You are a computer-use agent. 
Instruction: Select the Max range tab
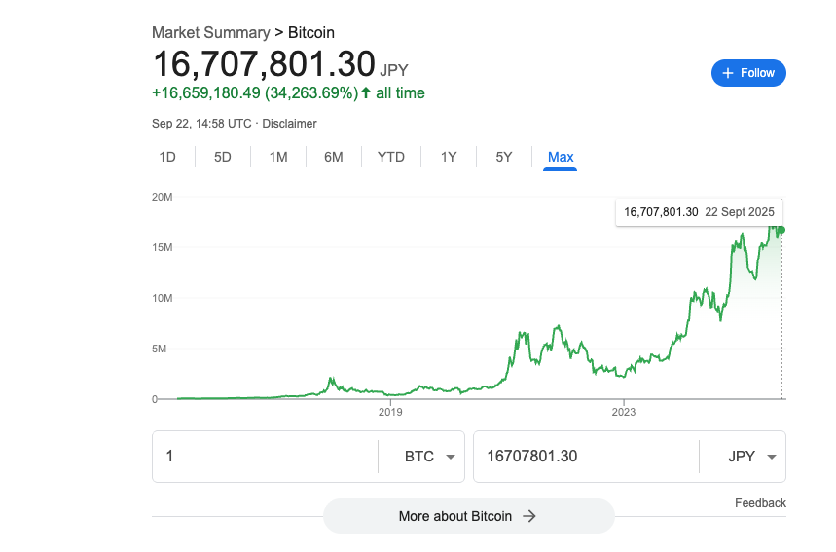561,157
